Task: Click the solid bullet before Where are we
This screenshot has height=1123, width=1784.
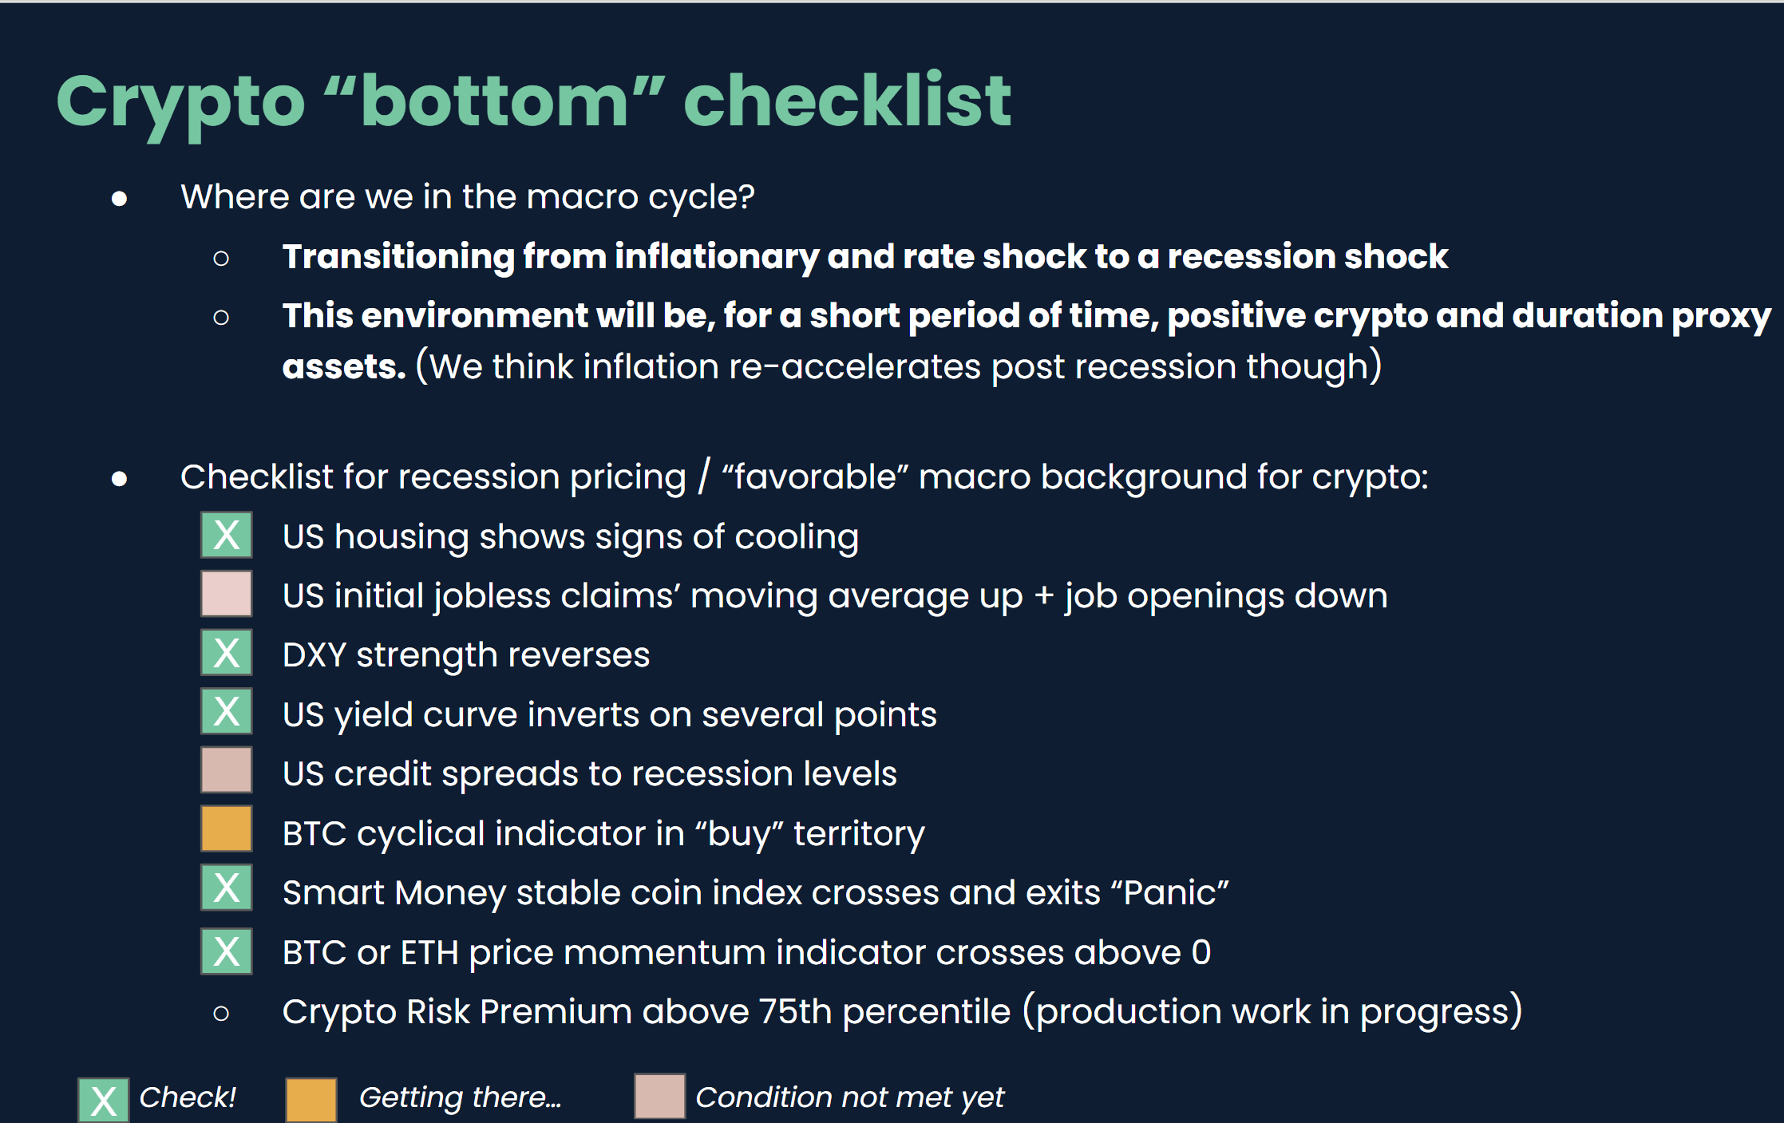Action: pos(120,198)
